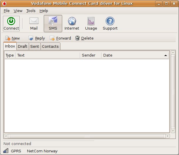Toggle the Date sort order arrow
The width and height of the screenshot is (179, 155).
click(x=166, y=55)
